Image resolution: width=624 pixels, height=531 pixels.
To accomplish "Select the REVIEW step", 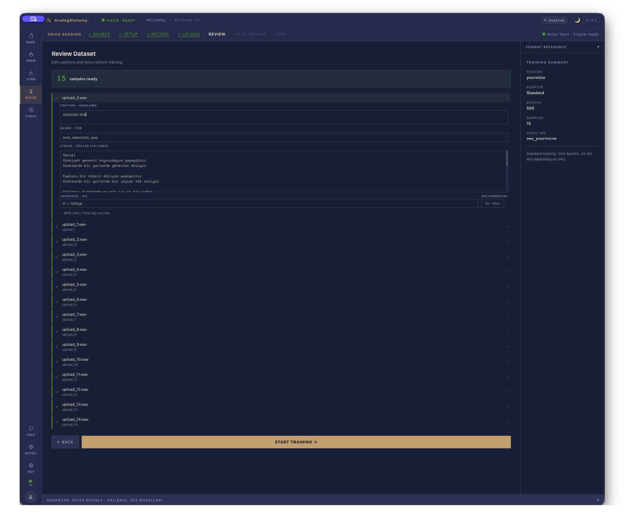I will [x=217, y=34].
